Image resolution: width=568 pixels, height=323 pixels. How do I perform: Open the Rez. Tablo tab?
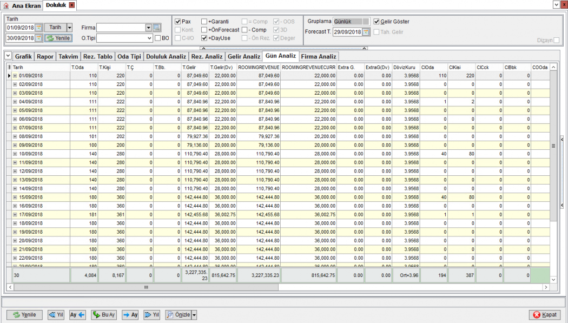(98, 56)
